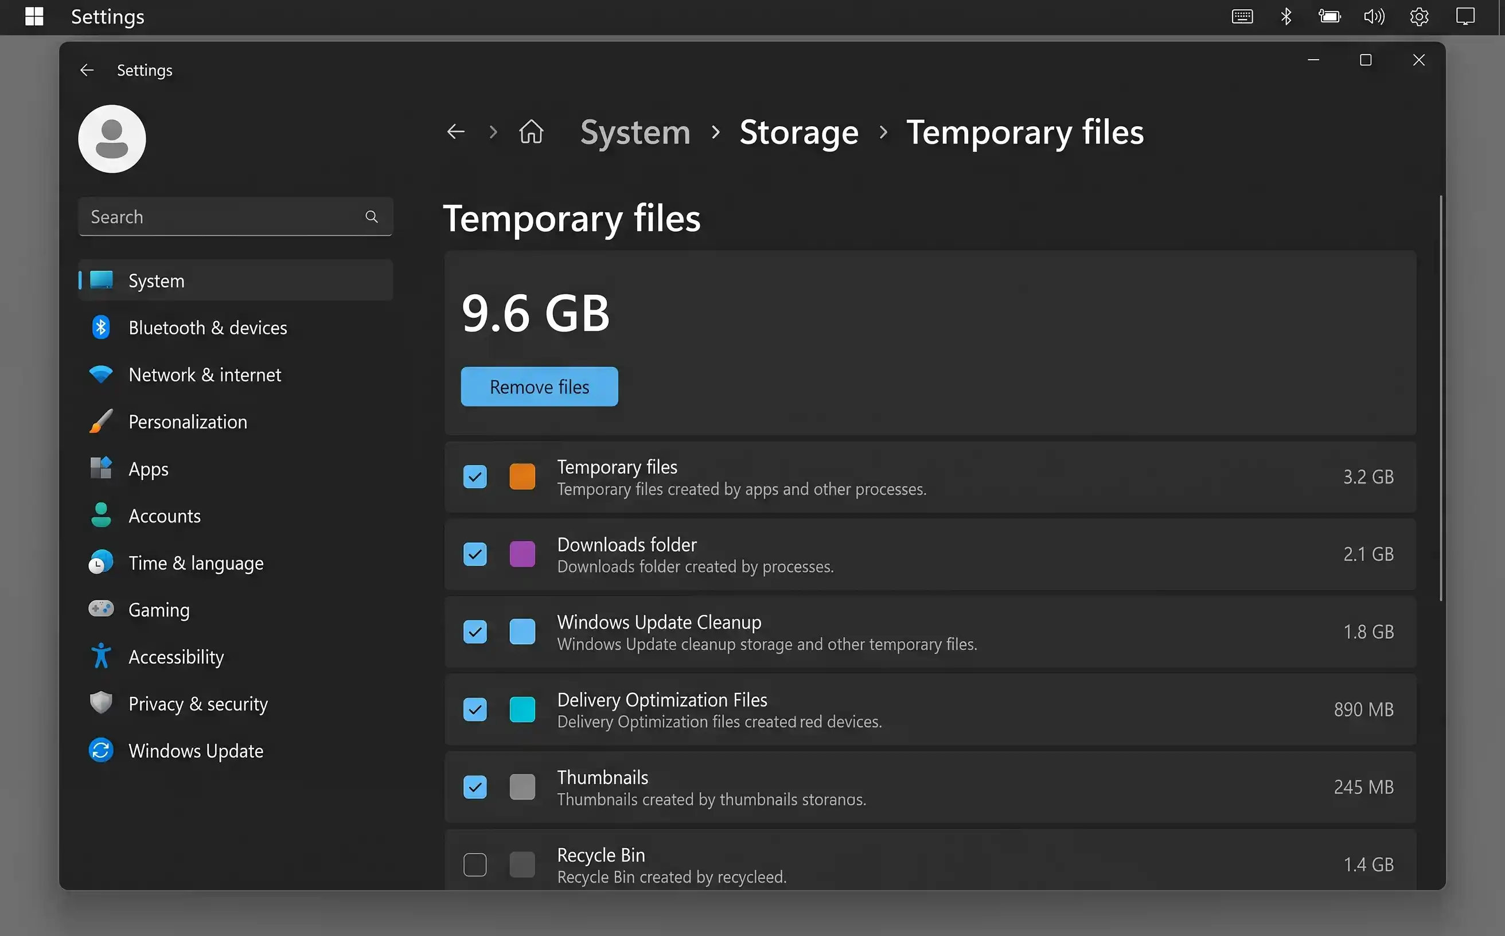Uncheck Delivery Optimization Files checkbox
Screen dimensions: 1505x936
coord(475,709)
